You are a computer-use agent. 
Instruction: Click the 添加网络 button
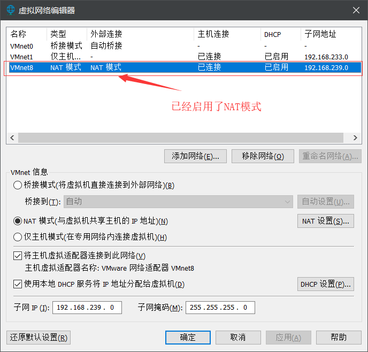pyautogui.click(x=196, y=156)
